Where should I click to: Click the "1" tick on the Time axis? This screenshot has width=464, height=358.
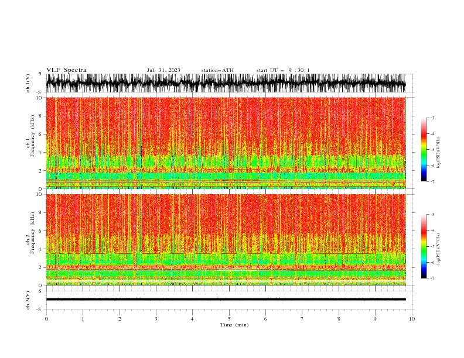click(x=83, y=319)
